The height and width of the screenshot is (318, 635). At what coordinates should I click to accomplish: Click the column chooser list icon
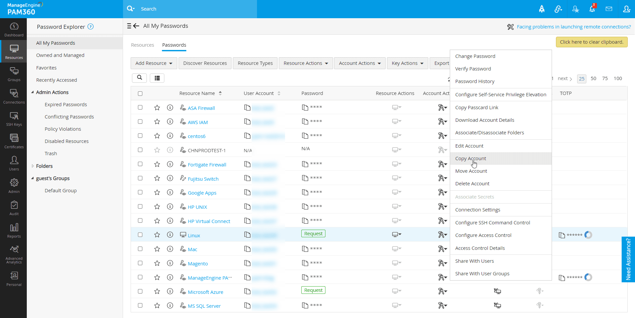click(157, 78)
